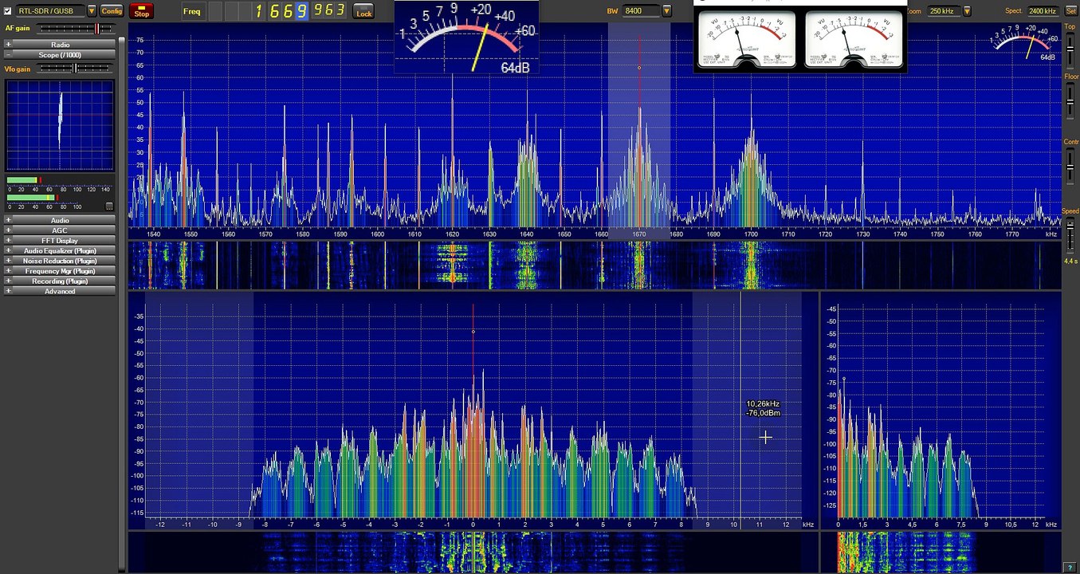
Task: Expand the Advanced panel
Action: (x=60, y=292)
